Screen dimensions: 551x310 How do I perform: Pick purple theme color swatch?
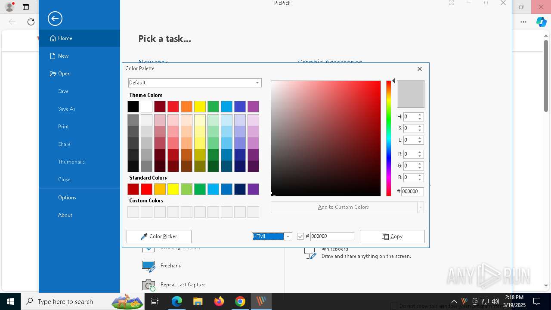point(253,106)
